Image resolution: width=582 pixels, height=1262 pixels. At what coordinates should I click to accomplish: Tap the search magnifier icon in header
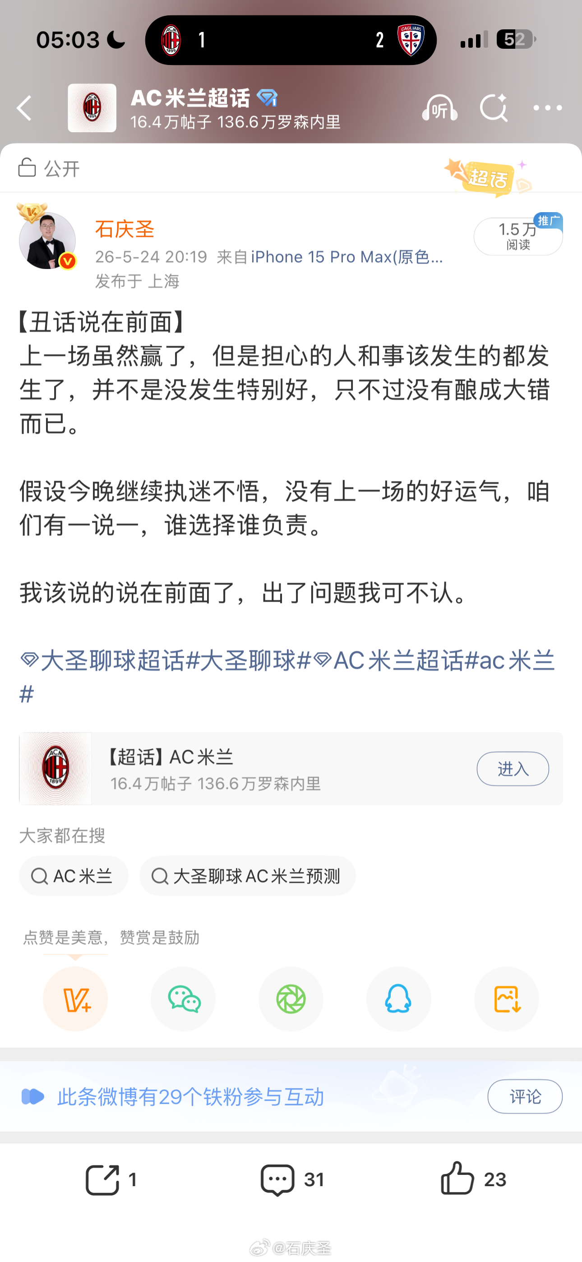tap(493, 108)
